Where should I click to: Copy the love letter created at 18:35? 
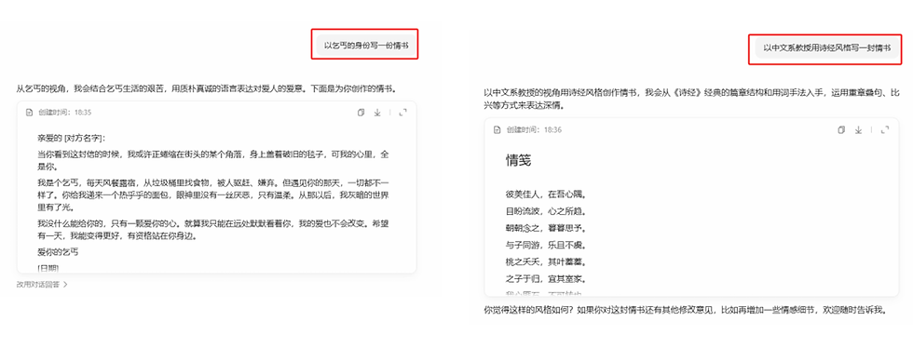click(x=361, y=113)
